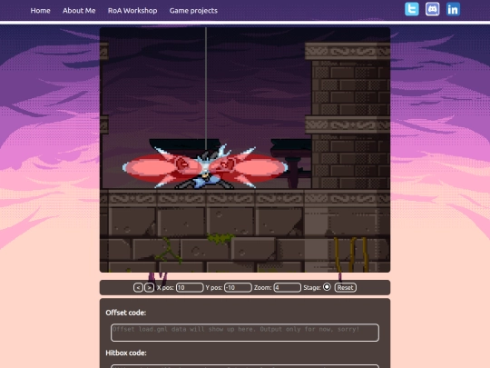
Task: Click the Offset code output box
Action: (x=245, y=333)
